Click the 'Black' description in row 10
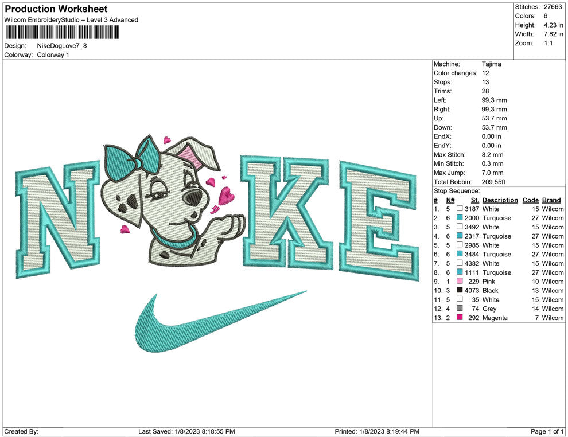The image size is (568, 437). (x=490, y=290)
